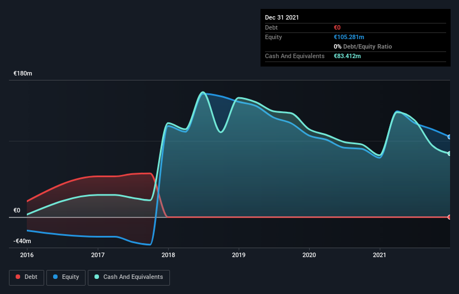
Task: Select the red Debt endpoint marker on chart
Action: (x=449, y=217)
